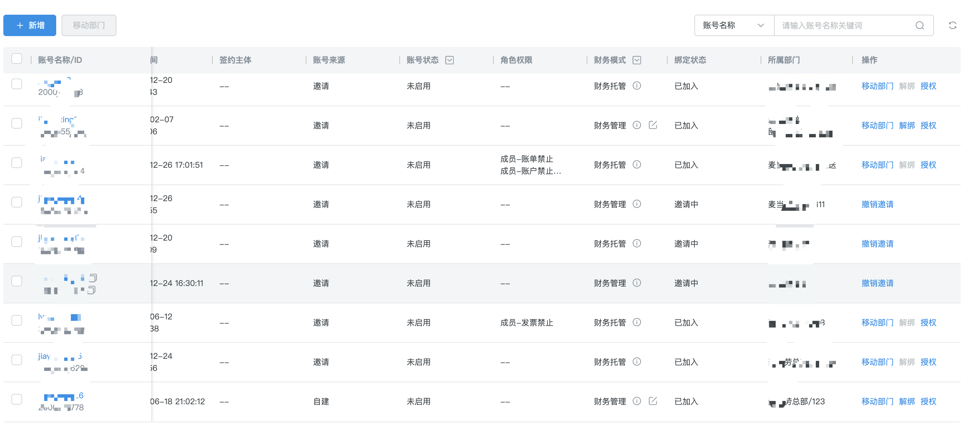Image resolution: width=972 pixels, height=425 pixels.
Task: Click 撤销邀请 link in the highlighted row
Action: pyautogui.click(x=877, y=283)
